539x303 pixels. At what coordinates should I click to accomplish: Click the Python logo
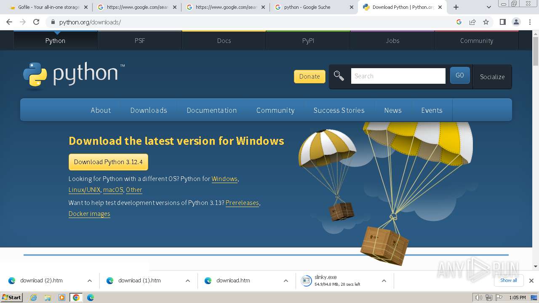coord(74,76)
